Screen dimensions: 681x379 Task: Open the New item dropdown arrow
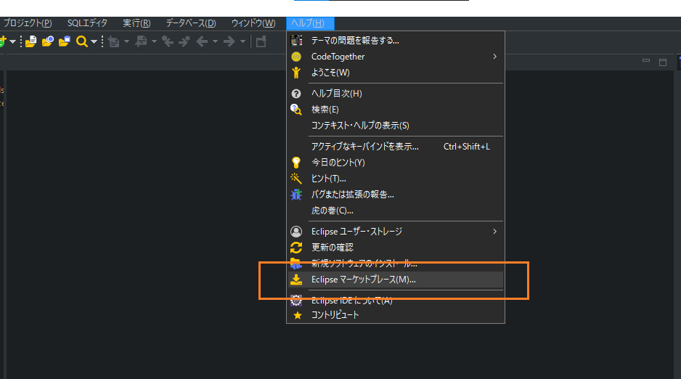(12, 41)
